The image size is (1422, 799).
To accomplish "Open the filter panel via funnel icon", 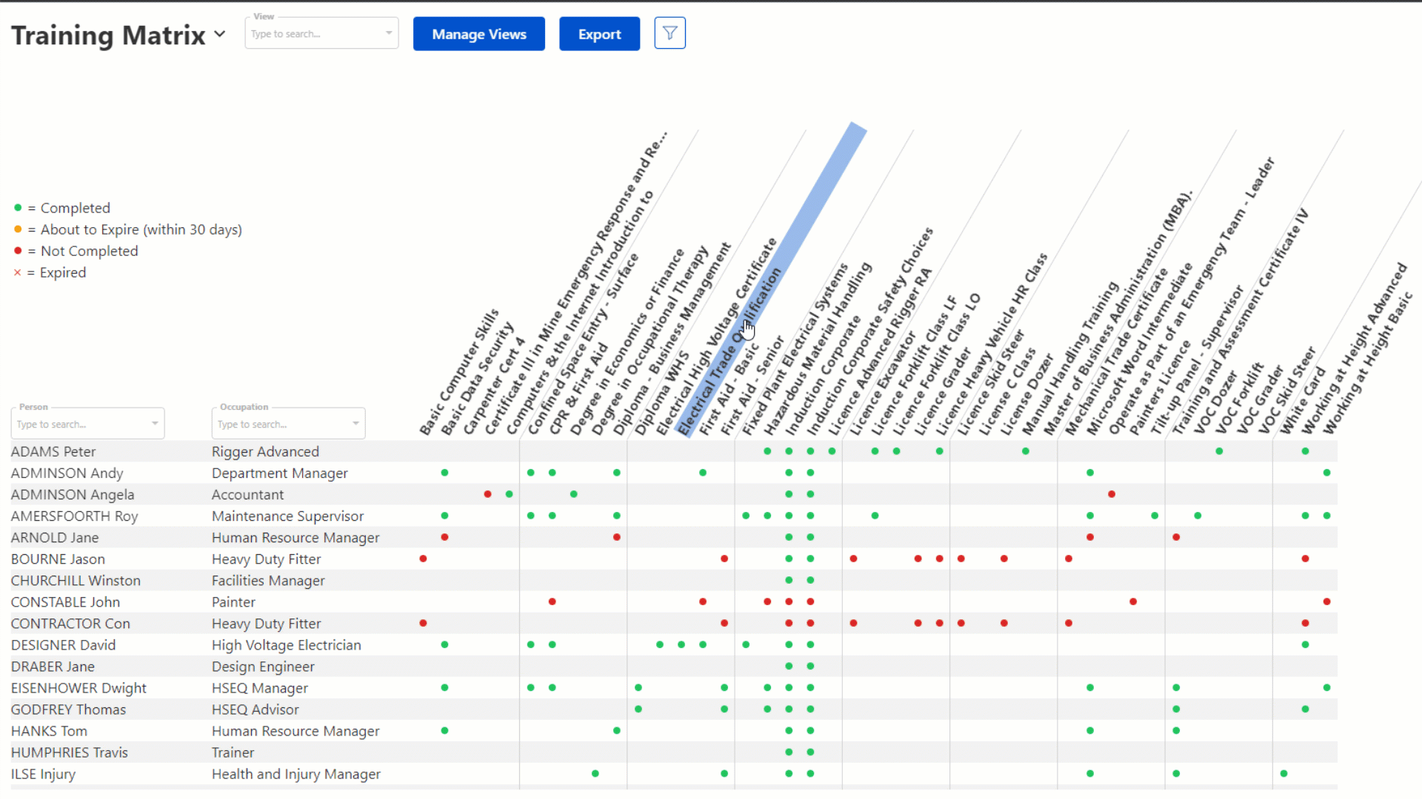I will pos(670,33).
